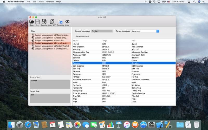The width and height of the screenshot is (208, 130).
Task: Click the Source language English field
Action: (x=102, y=31)
